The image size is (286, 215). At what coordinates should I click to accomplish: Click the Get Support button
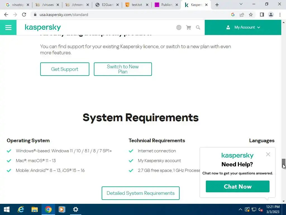tap(65, 69)
